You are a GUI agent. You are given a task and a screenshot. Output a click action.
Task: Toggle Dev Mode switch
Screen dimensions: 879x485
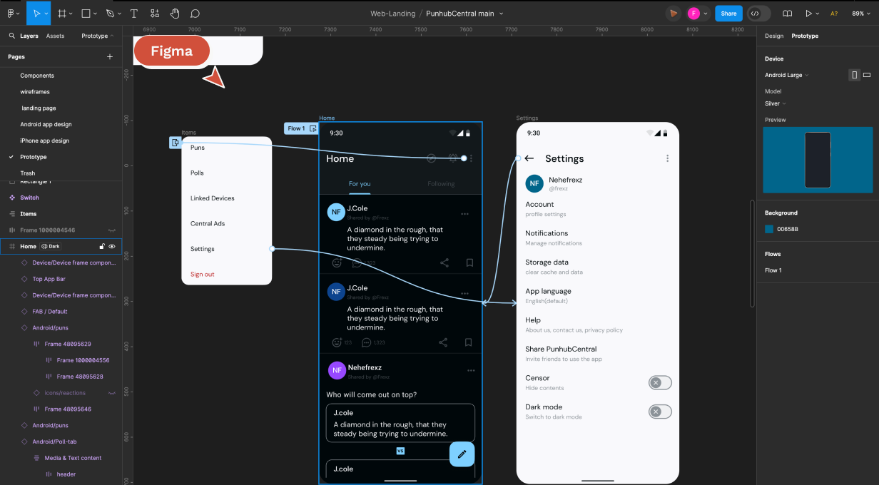(x=759, y=13)
